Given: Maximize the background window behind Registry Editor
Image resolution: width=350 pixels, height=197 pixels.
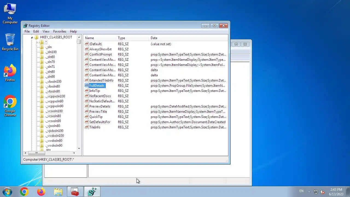Looking at the screenshot, I should point(236,44).
